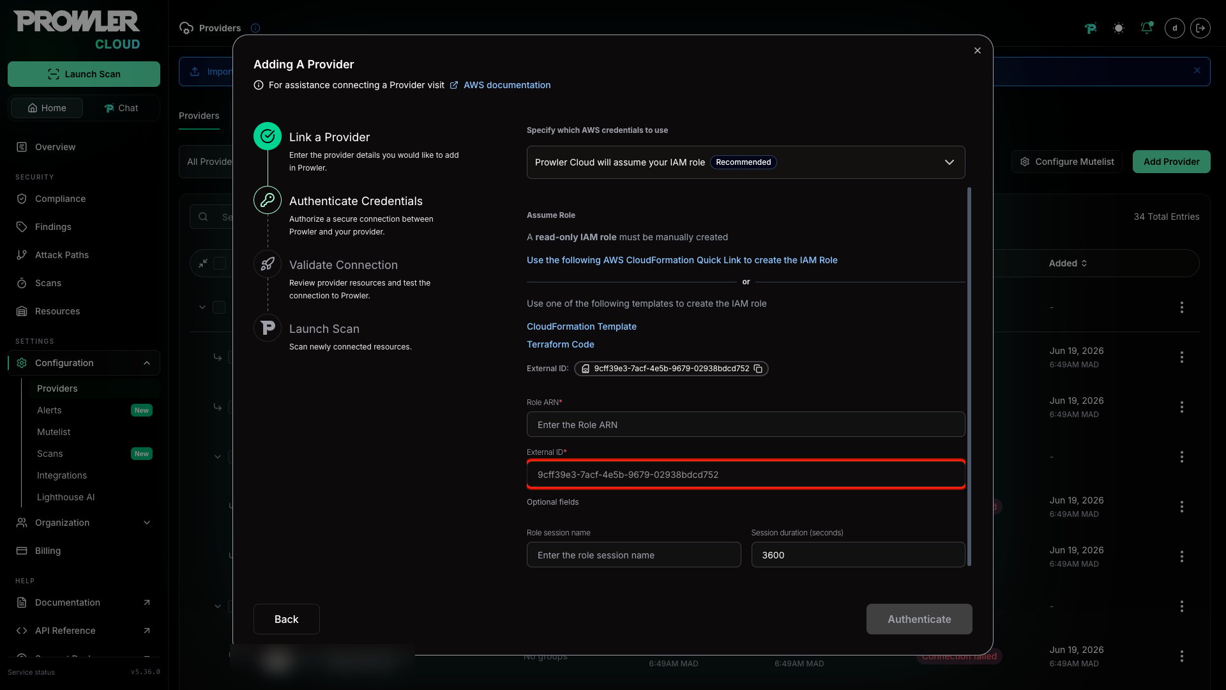Viewport: 1226px width, 690px height.
Task: Switch to the Chat tab
Action: tap(121, 108)
